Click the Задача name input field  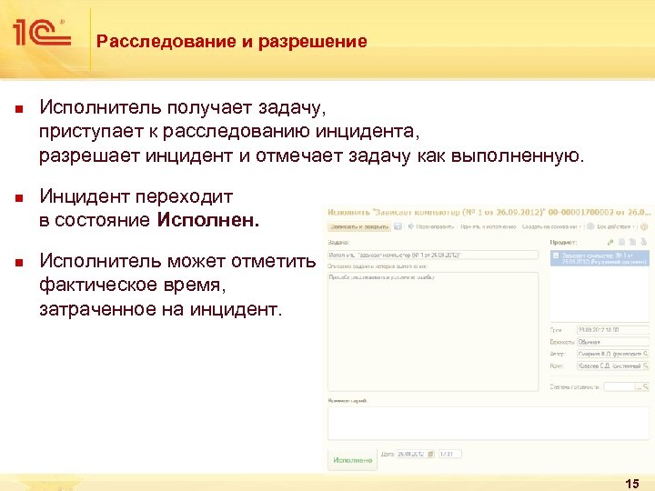(433, 255)
